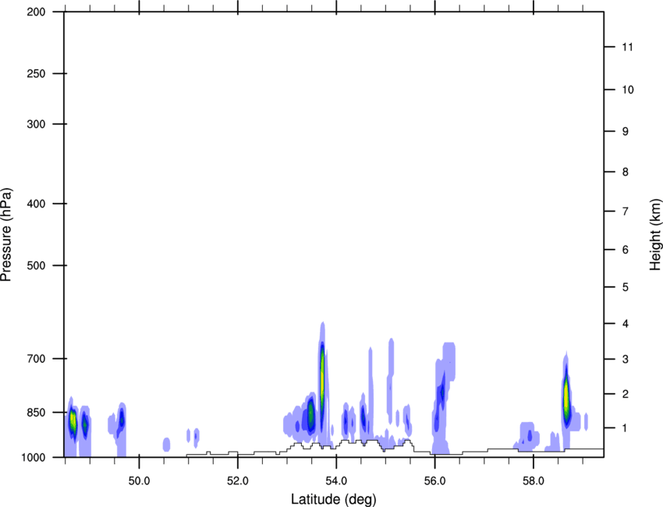Viewport: 663px width, 507px height.
Task: Click the 50.0 latitude tick label
Action: pyautogui.click(x=139, y=481)
